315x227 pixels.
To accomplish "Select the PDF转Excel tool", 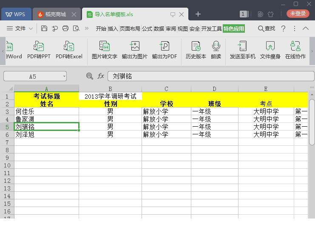I will pyautogui.click(x=69, y=50).
